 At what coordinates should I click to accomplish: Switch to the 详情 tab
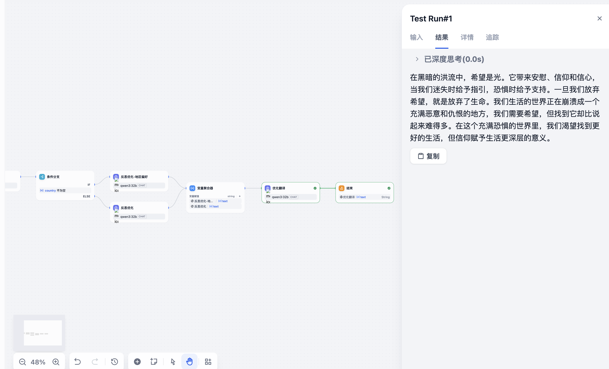pyautogui.click(x=467, y=37)
